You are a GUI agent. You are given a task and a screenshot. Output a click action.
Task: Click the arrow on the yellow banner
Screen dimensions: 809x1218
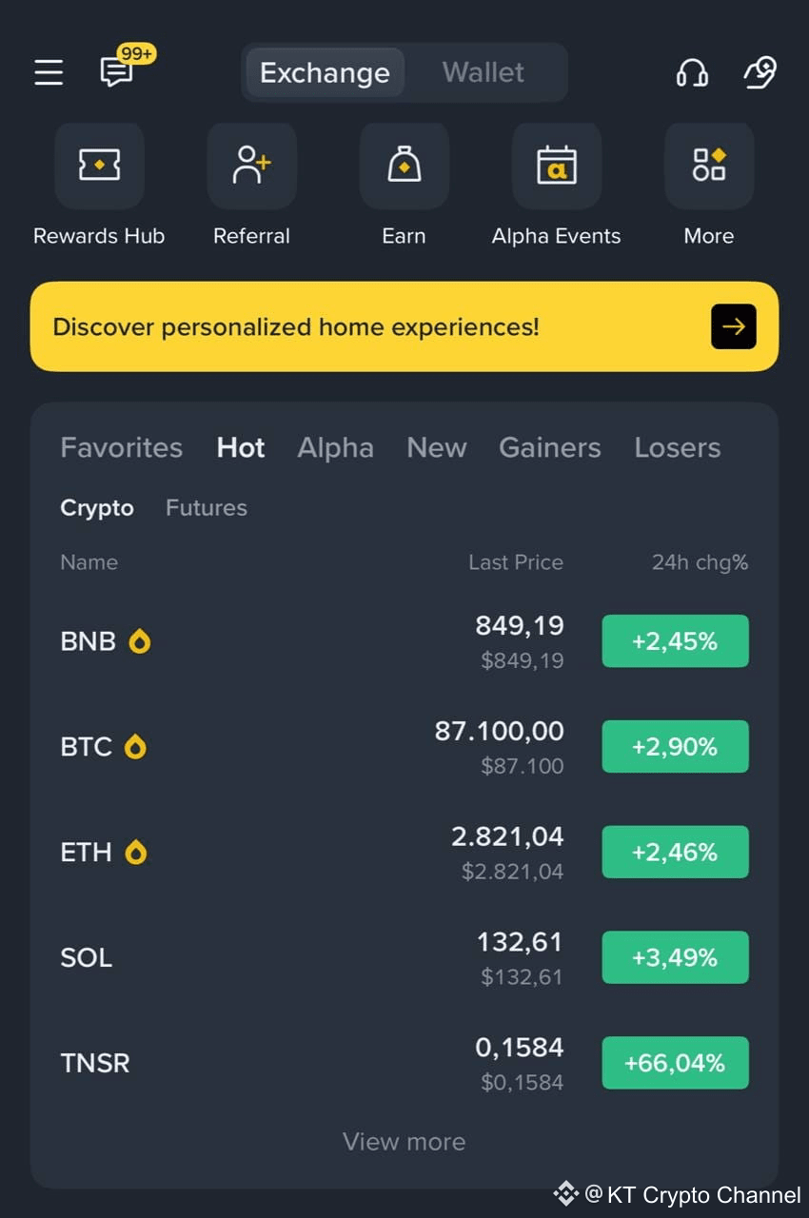(x=734, y=326)
